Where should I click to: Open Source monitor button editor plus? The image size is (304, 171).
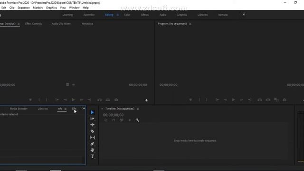[147, 100]
